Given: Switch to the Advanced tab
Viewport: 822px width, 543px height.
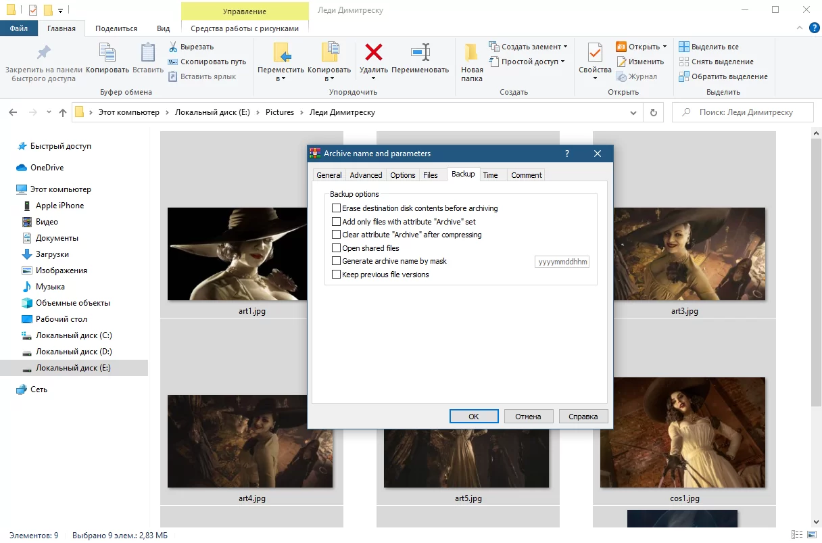Looking at the screenshot, I should click(x=366, y=175).
